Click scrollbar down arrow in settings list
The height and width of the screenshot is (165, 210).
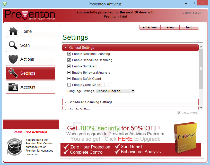[x=201, y=107]
